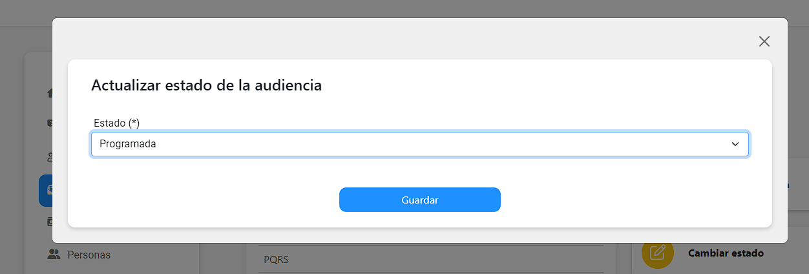Save changes with the Guardar button

(x=420, y=200)
